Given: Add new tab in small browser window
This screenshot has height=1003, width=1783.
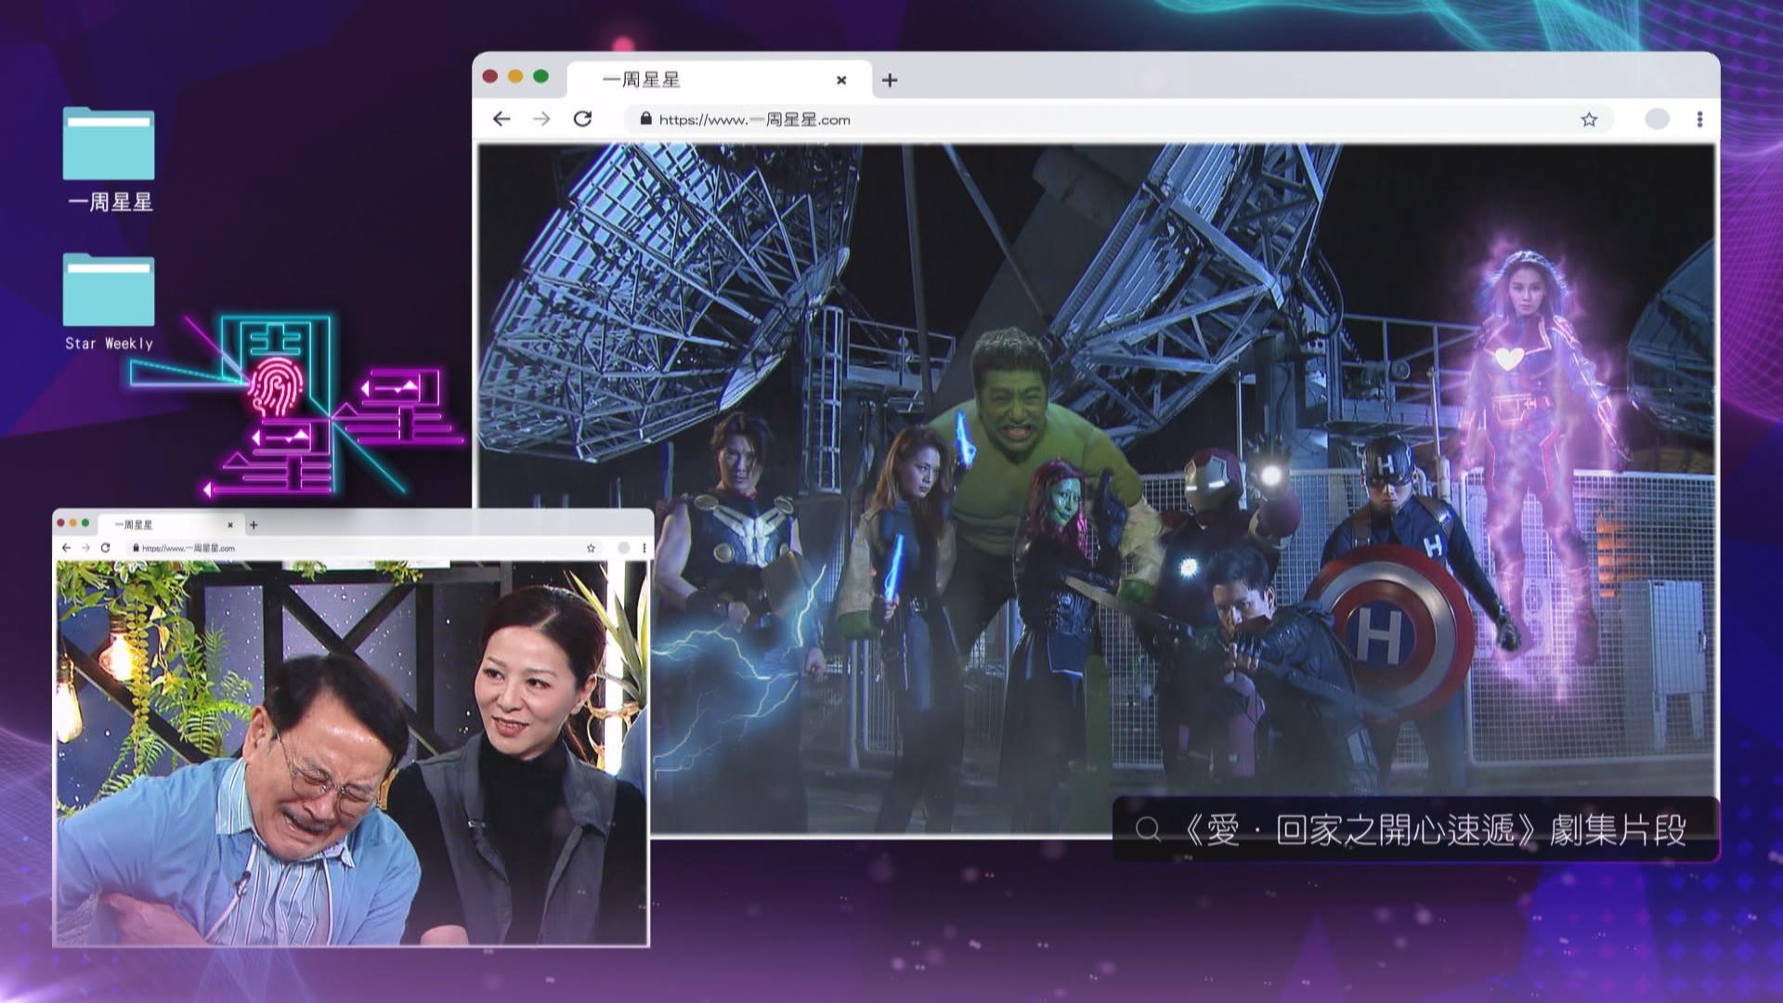Looking at the screenshot, I should [254, 525].
